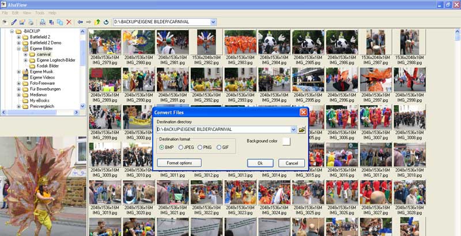
Task: Pick the GIF destination format option
Action: point(218,148)
